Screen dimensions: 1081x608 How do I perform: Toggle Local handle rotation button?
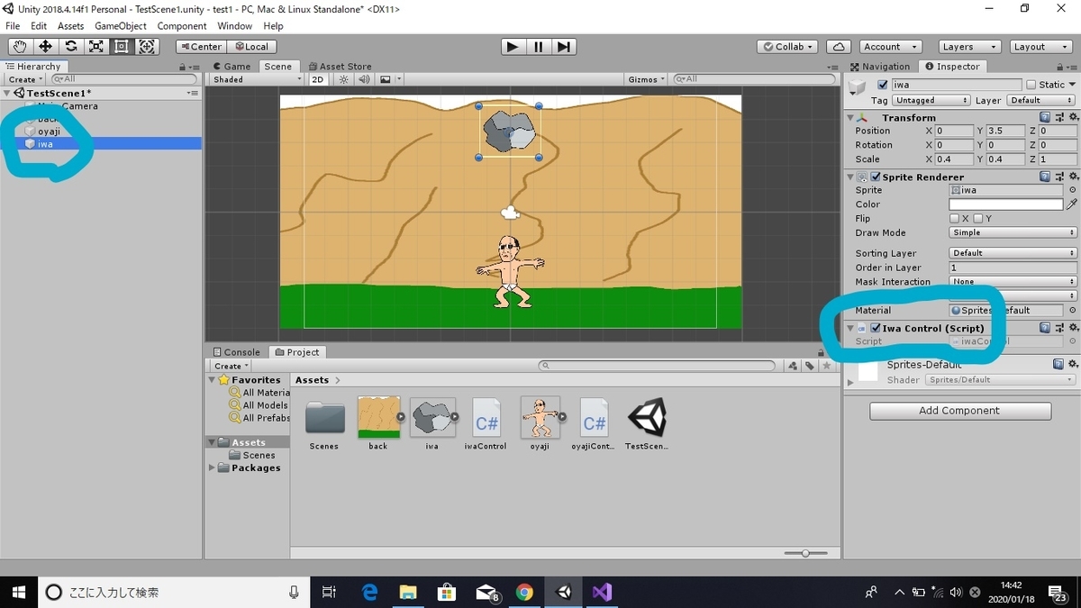252,47
